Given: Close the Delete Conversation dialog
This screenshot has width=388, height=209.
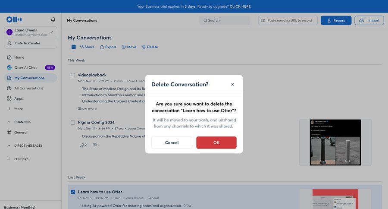Looking at the screenshot, I should point(232,84).
